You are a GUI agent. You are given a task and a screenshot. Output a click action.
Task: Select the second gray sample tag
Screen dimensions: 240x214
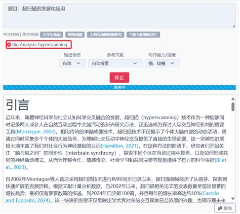point(75,34)
